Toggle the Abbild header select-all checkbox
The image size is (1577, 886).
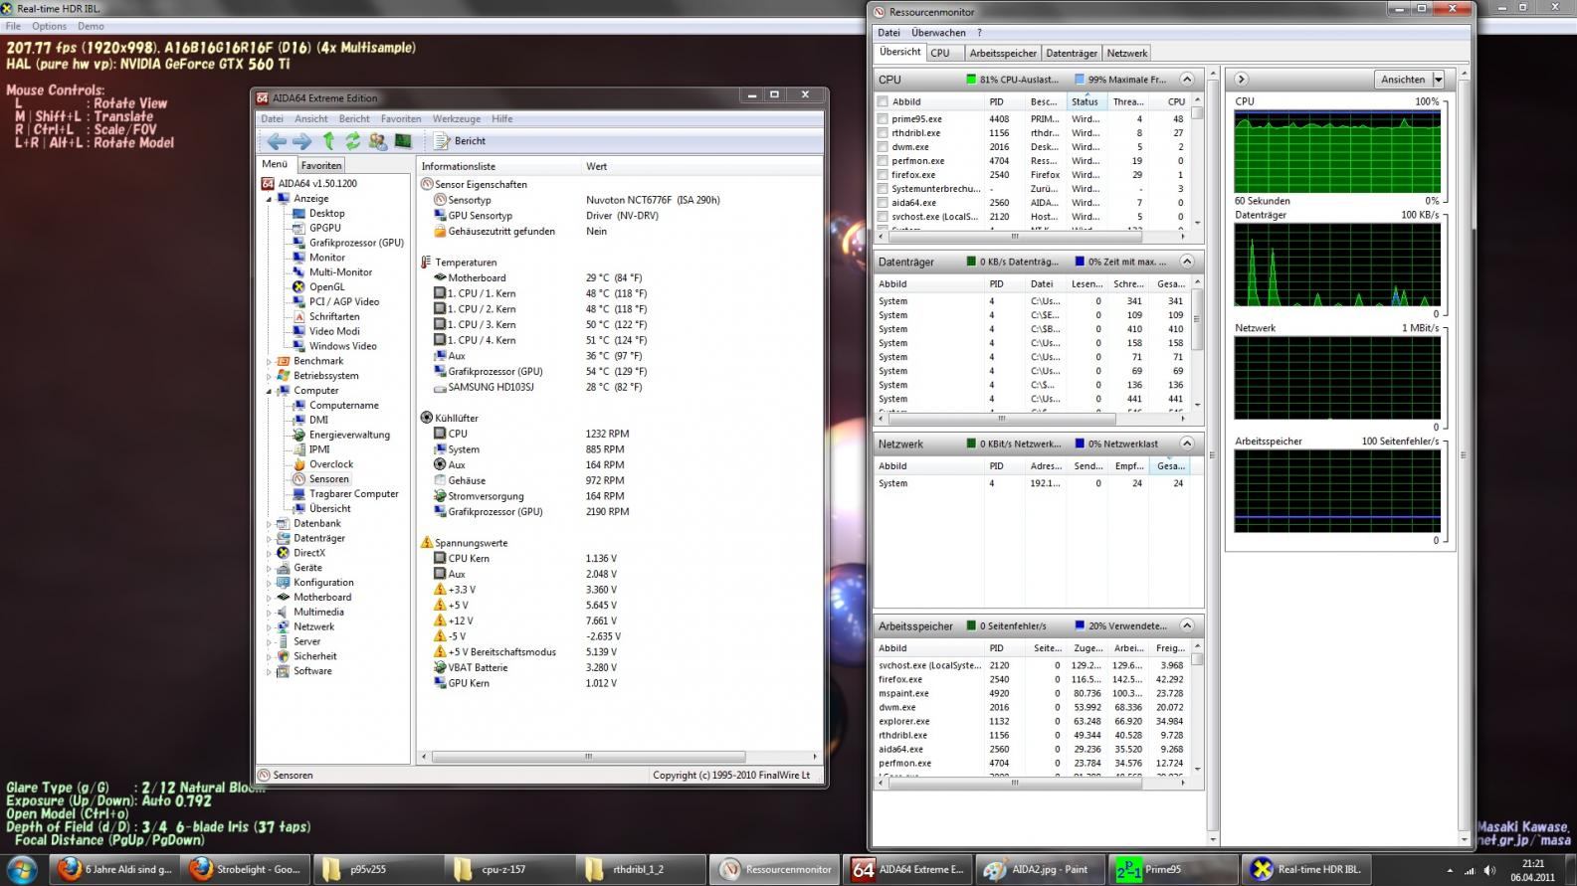(x=883, y=101)
